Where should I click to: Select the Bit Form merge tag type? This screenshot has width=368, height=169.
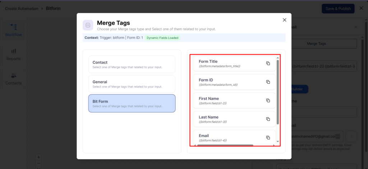pos(132,103)
